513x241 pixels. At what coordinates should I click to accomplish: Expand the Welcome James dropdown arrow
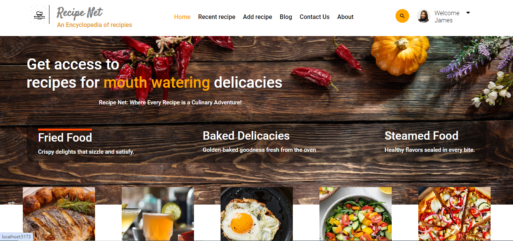pyautogui.click(x=468, y=13)
